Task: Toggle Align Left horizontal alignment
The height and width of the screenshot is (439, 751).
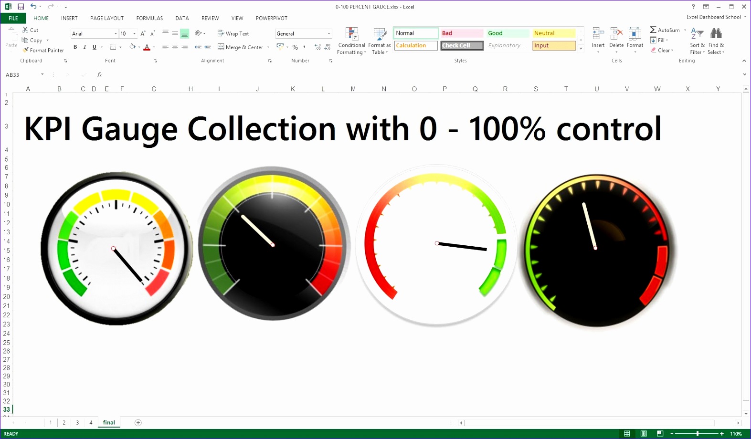Action: pos(165,47)
